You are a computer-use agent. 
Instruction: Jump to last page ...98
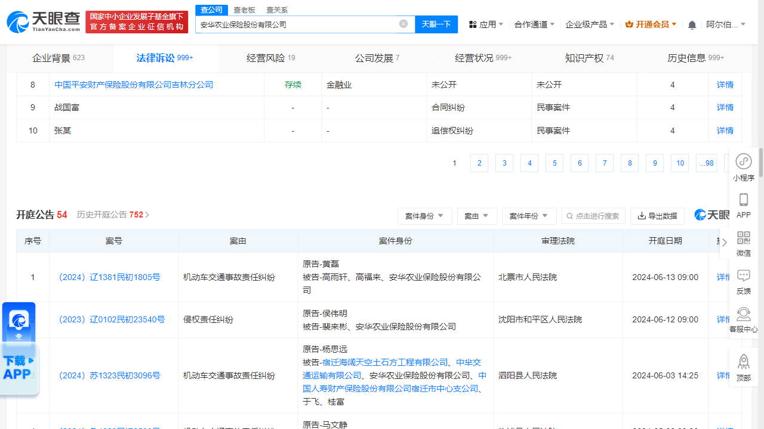(x=707, y=163)
